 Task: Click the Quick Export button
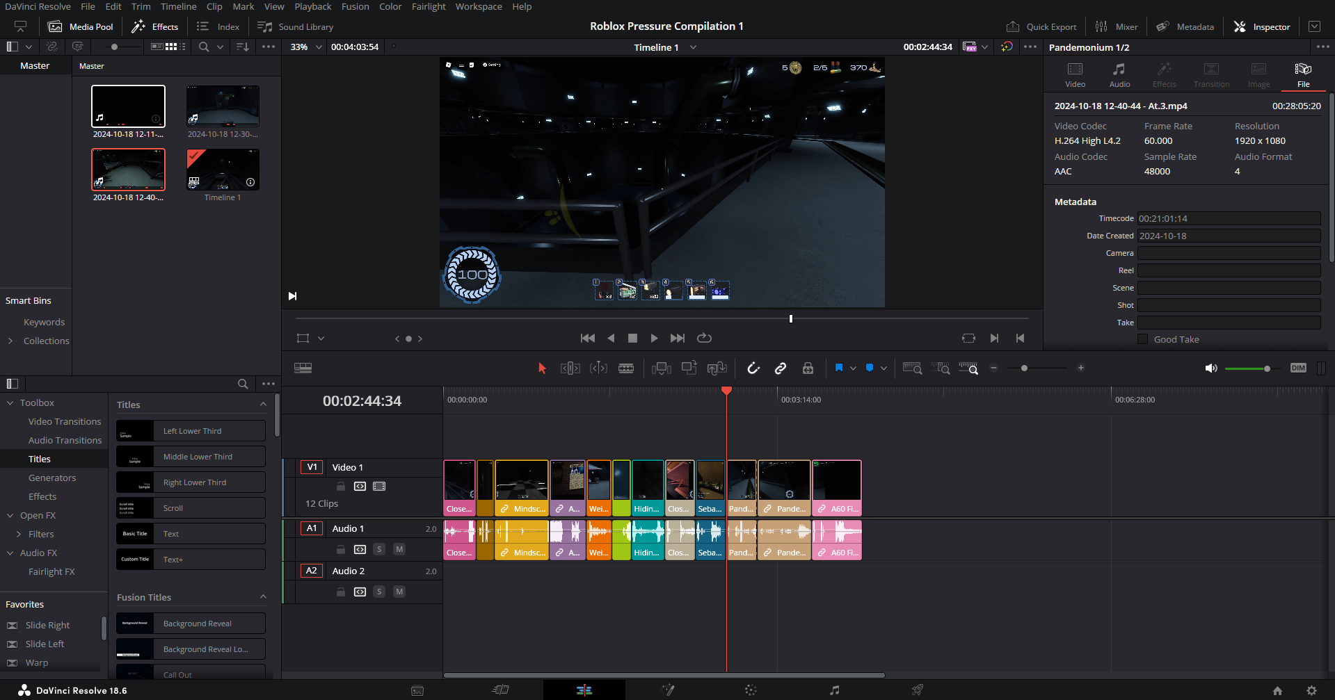[1041, 26]
